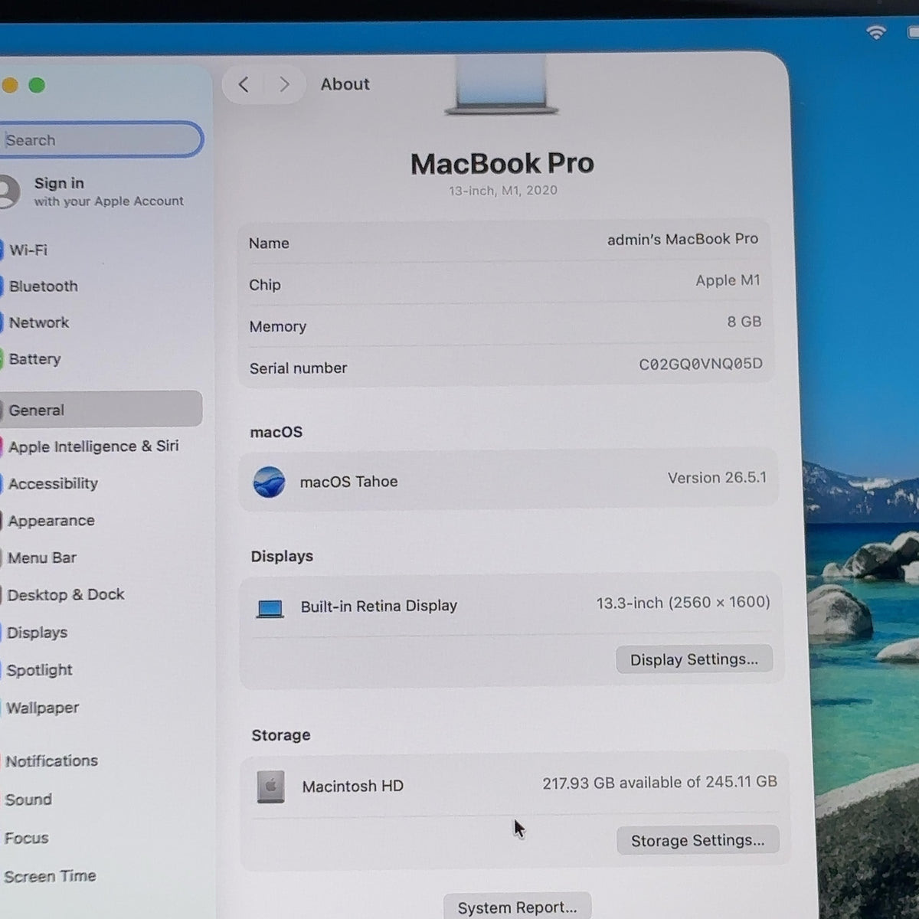Select Displays in the sidebar
Screen dimensions: 919x919
point(37,633)
